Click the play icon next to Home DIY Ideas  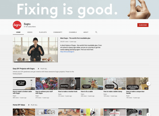click(x=29, y=105)
